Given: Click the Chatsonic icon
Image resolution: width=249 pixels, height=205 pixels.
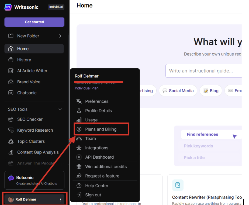Looking at the screenshot, I should pos(11,93).
